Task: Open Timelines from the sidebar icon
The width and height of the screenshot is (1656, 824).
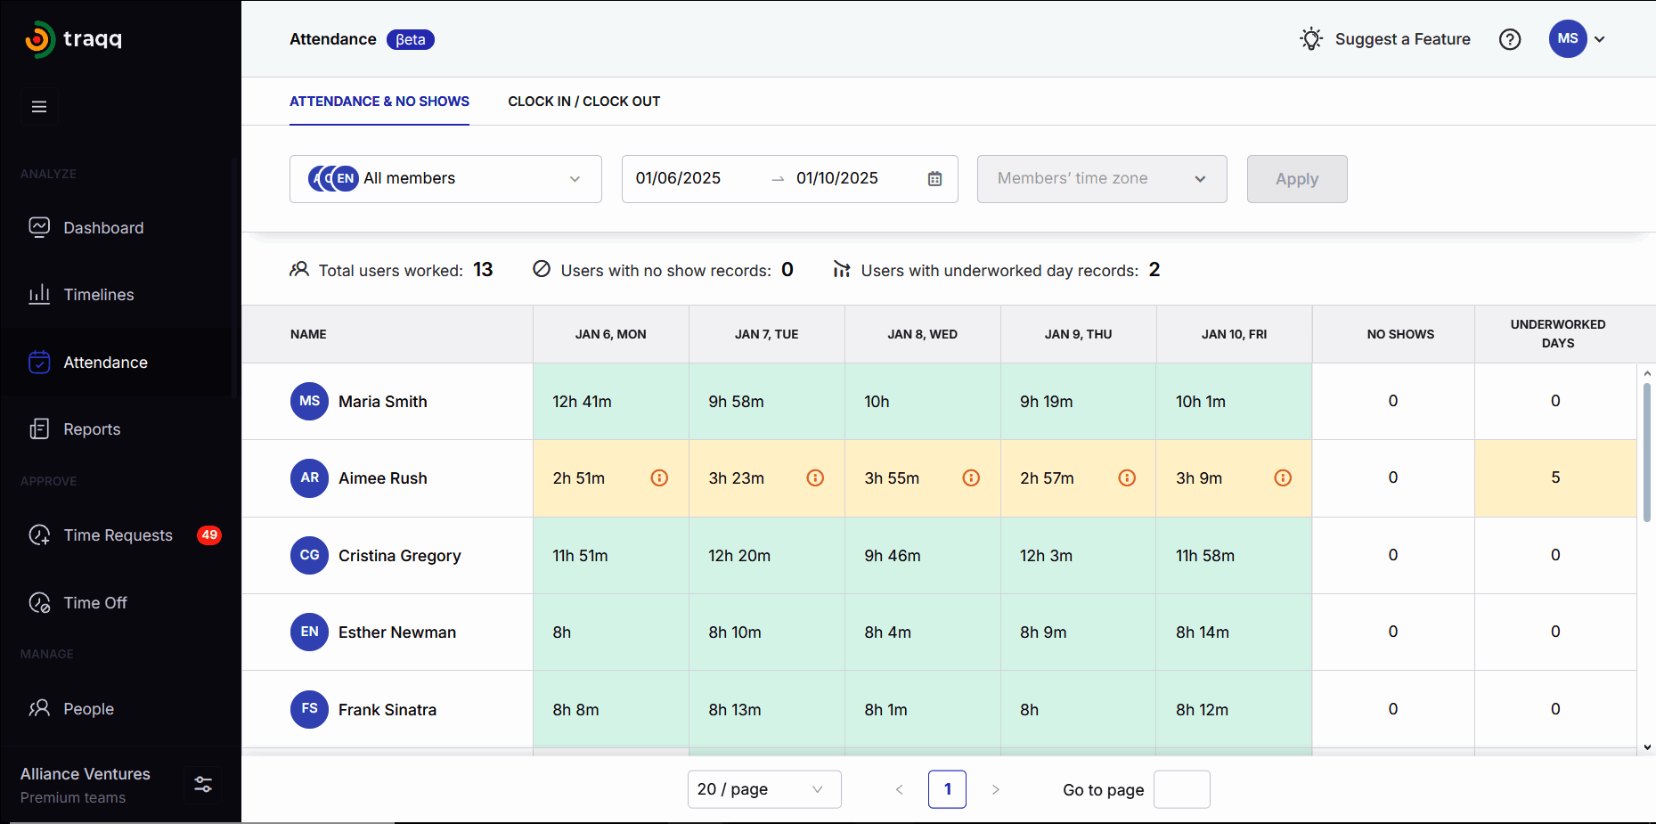Action: click(x=39, y=294)
